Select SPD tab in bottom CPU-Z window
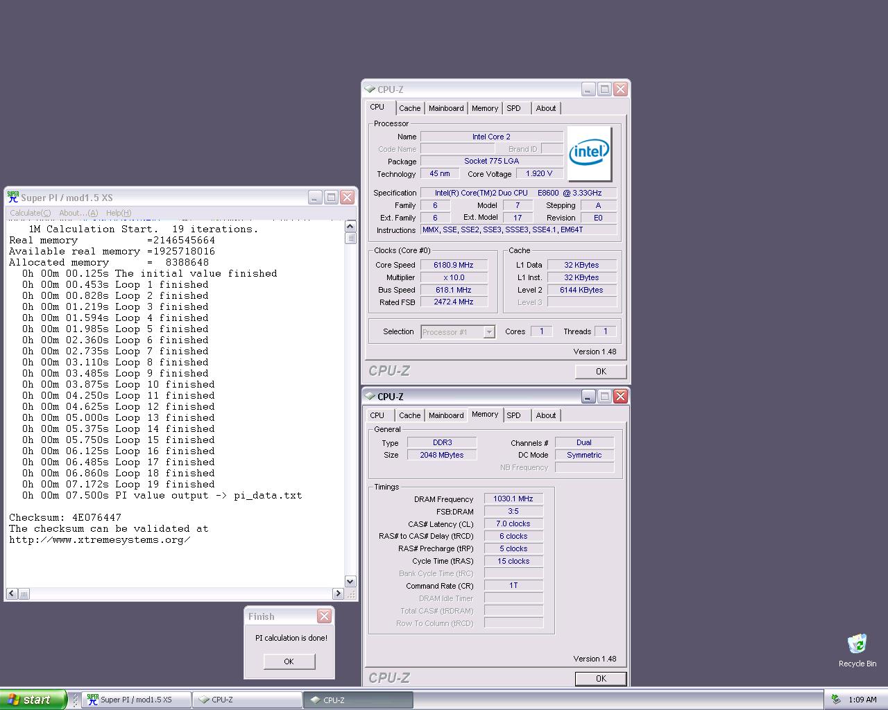 513,415
